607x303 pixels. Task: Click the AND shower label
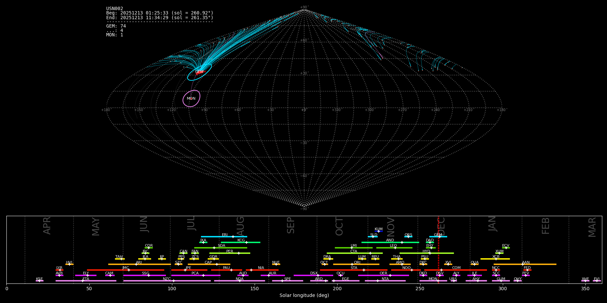(390, 240)
